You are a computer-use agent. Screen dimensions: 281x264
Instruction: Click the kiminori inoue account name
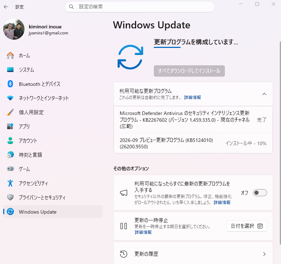click(45, 27)
